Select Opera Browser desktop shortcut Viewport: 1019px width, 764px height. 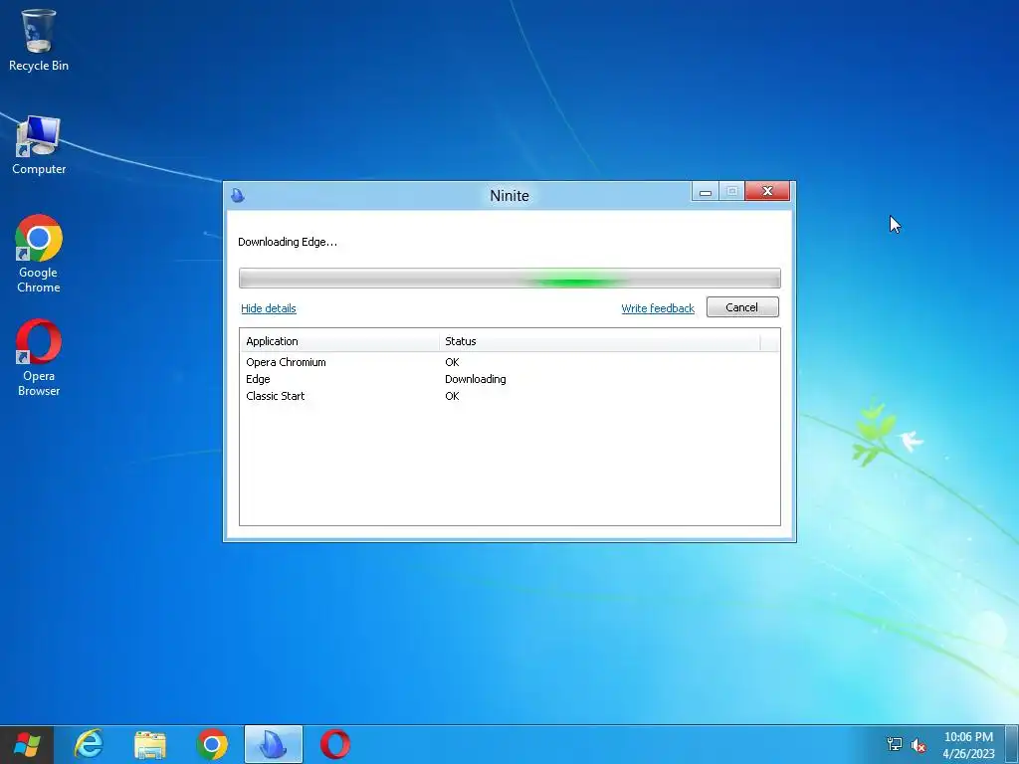(x=39, y=357)
